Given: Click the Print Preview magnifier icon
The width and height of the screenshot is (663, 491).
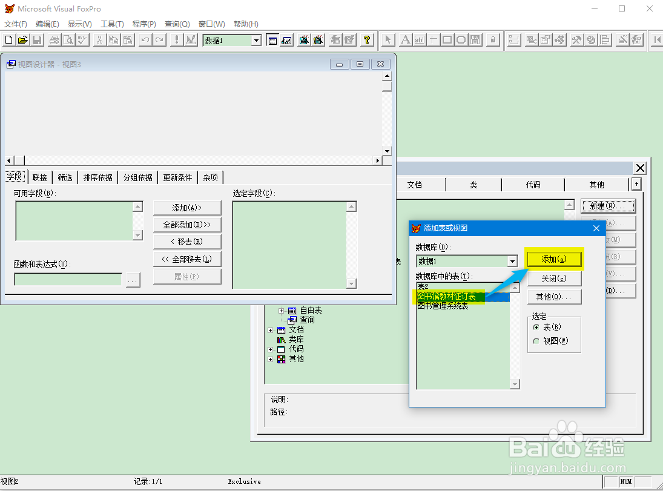Looking at the screenshot, I should pos(68,40).
